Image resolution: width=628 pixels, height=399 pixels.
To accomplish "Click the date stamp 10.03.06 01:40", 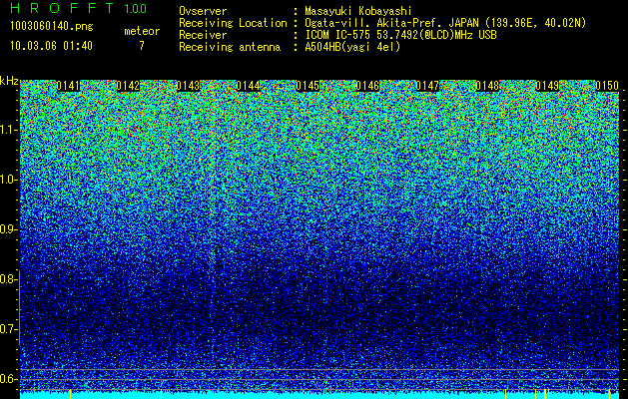I will [x=51, y=46].
